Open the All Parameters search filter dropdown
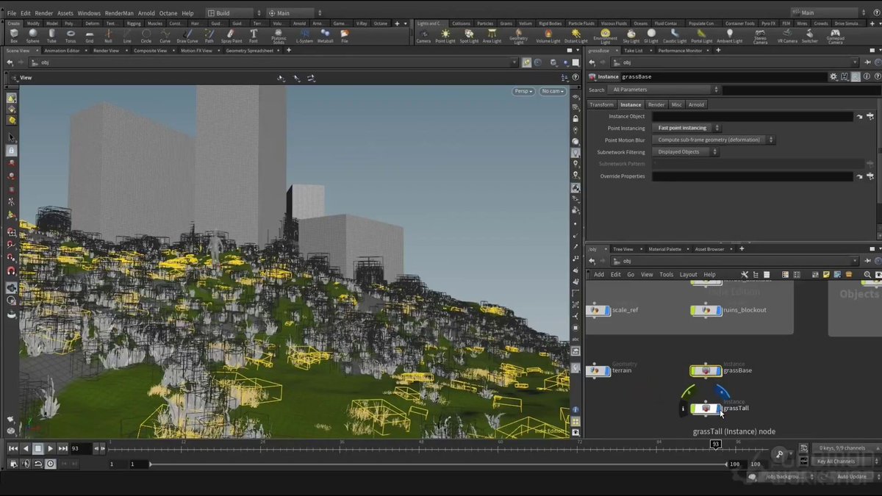 point(664,90)
